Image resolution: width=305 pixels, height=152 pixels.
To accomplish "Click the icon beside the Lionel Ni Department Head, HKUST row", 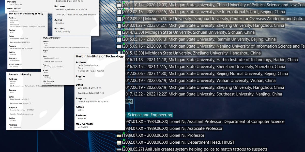I will (x=119, y=142).
